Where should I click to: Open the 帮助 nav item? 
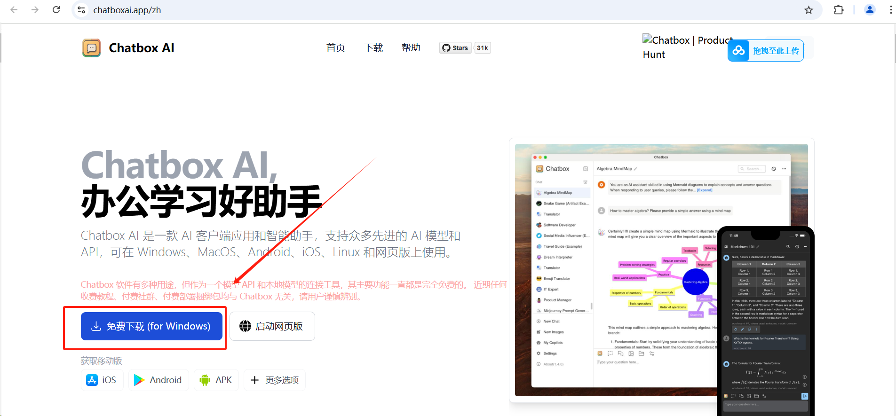click(x=411, y=48)
